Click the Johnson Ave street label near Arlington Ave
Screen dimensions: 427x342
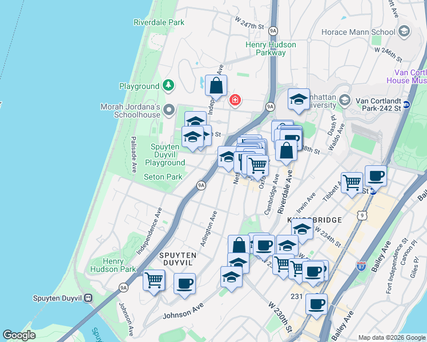point(183,311)
